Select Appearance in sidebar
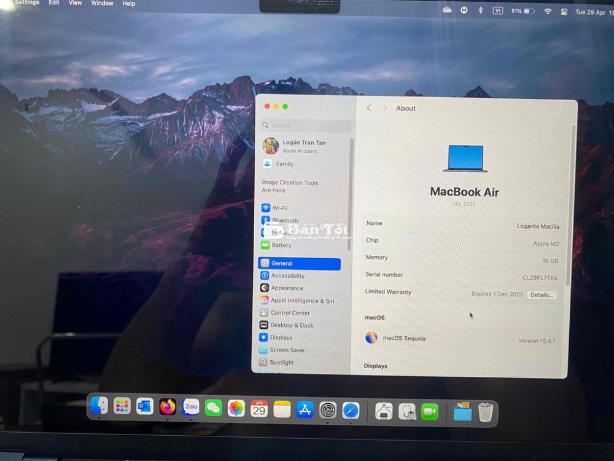Viewport: 614px width, 461px height. 282,288
